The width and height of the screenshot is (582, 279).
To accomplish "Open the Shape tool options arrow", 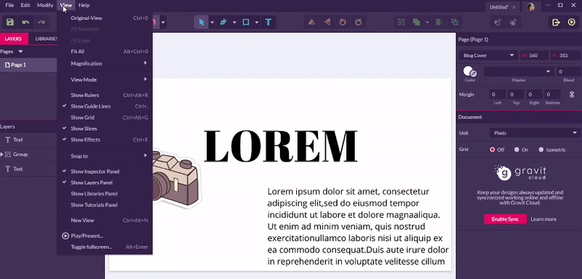I will click(x=257, y=23).
